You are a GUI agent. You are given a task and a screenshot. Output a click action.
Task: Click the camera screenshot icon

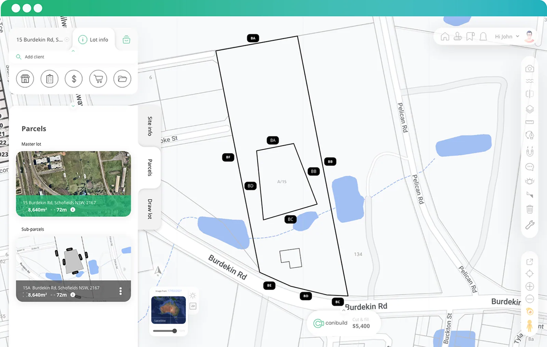click(x=530, y=69)
